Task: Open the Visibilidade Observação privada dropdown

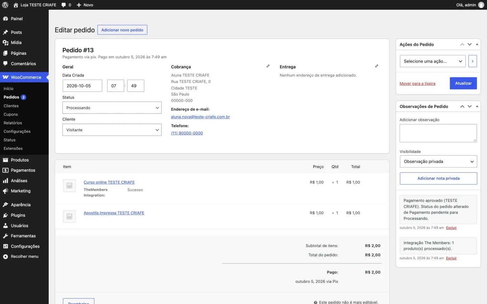Action: point(438,162)
